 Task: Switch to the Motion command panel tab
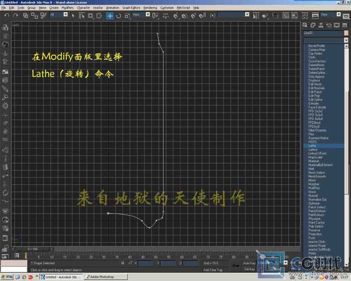[x=329, y=26]
